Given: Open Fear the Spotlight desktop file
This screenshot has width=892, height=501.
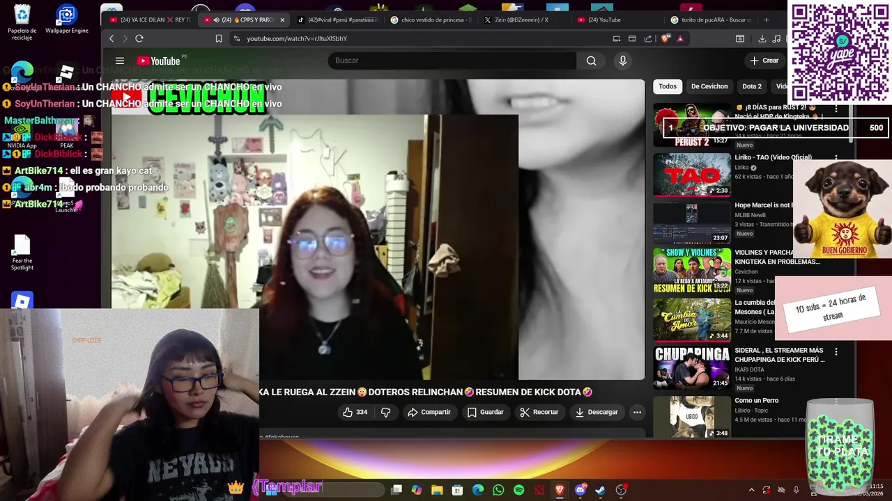Looking at the screenshot, I should point(22,253).
